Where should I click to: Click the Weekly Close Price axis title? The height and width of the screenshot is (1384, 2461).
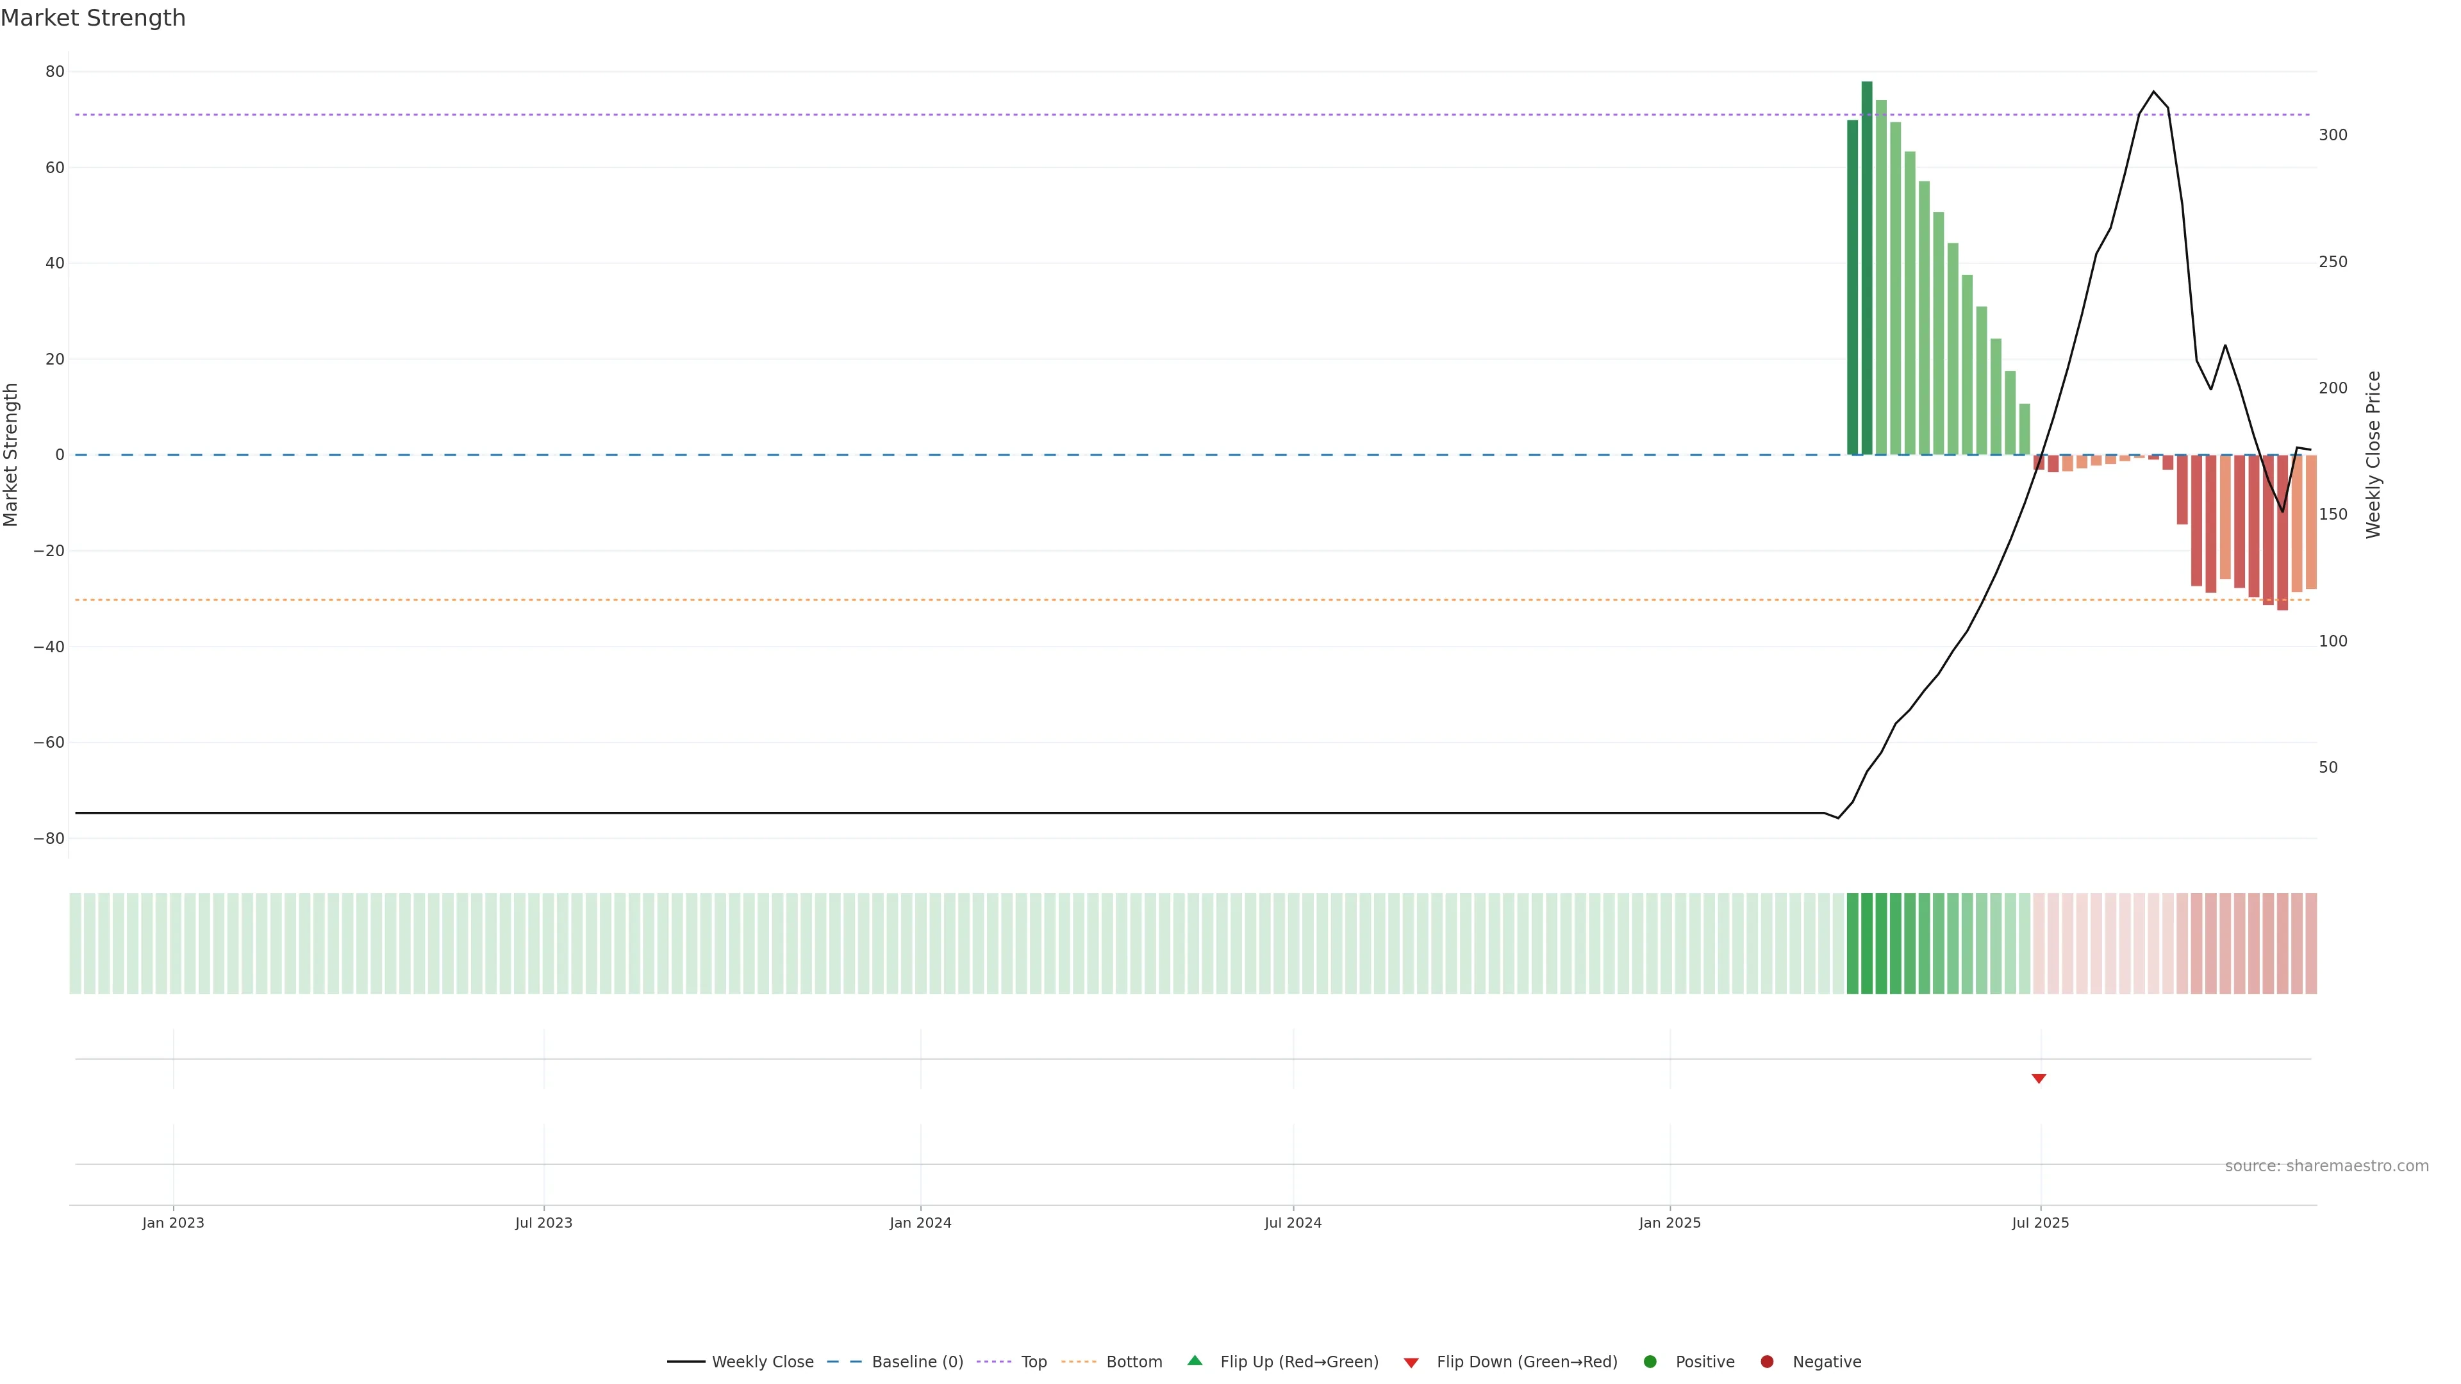pos(2374,455)
